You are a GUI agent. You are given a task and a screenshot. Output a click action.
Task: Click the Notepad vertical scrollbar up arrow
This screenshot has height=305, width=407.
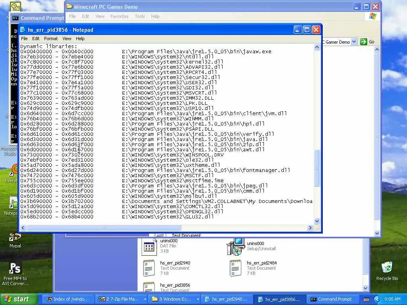click(x=317, y=47)
